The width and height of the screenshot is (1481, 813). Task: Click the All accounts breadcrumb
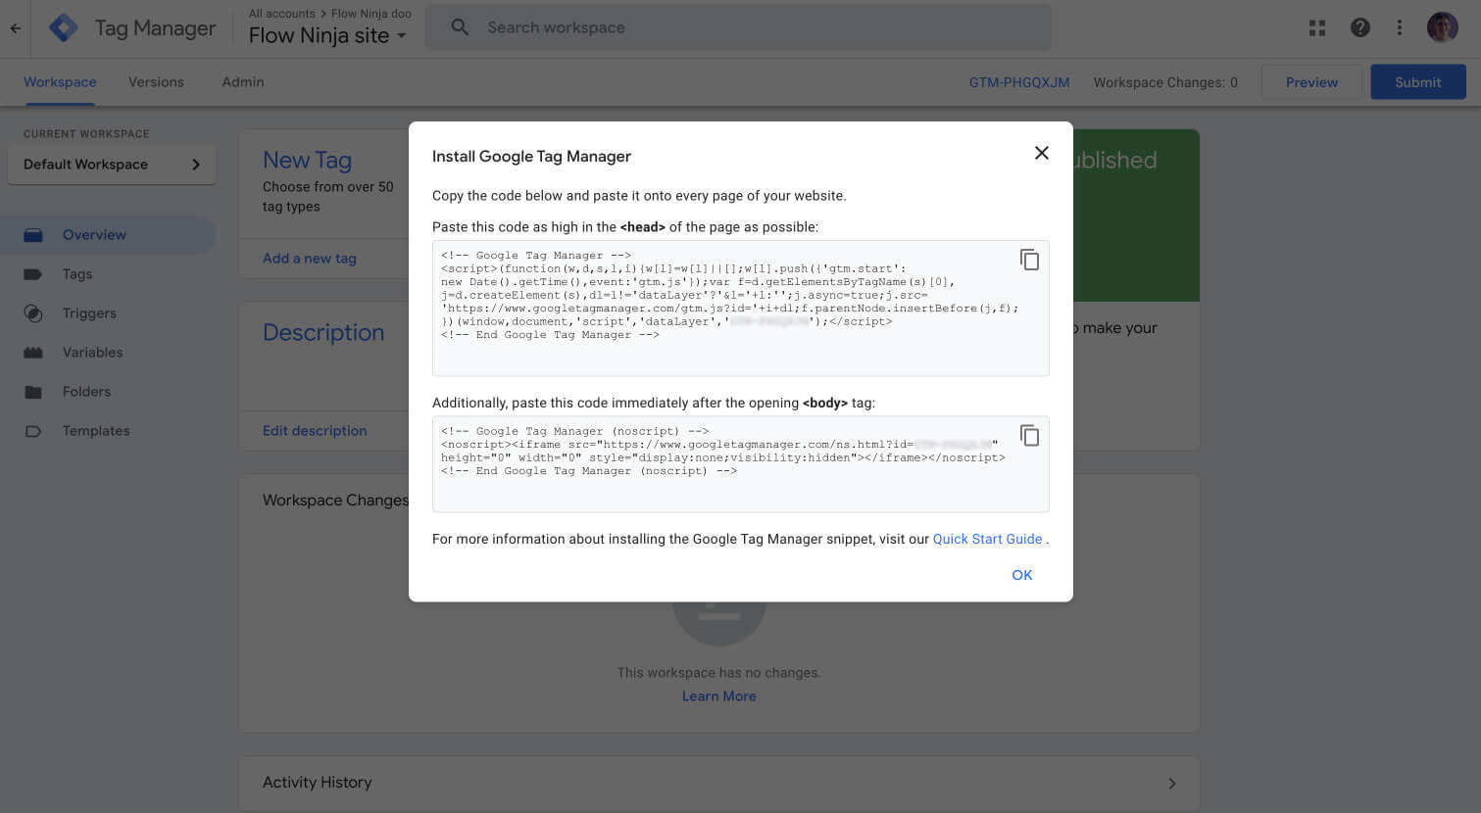[x=282, y=14]
